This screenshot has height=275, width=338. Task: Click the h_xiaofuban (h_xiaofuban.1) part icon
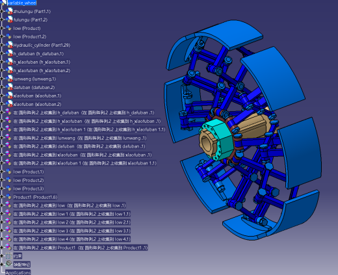[9, 62]
